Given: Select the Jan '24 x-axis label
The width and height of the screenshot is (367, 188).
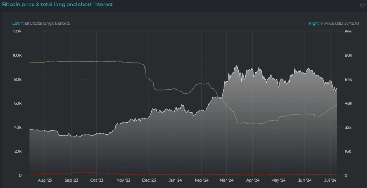Looking at the screenshot, I should tap(176, 180).
